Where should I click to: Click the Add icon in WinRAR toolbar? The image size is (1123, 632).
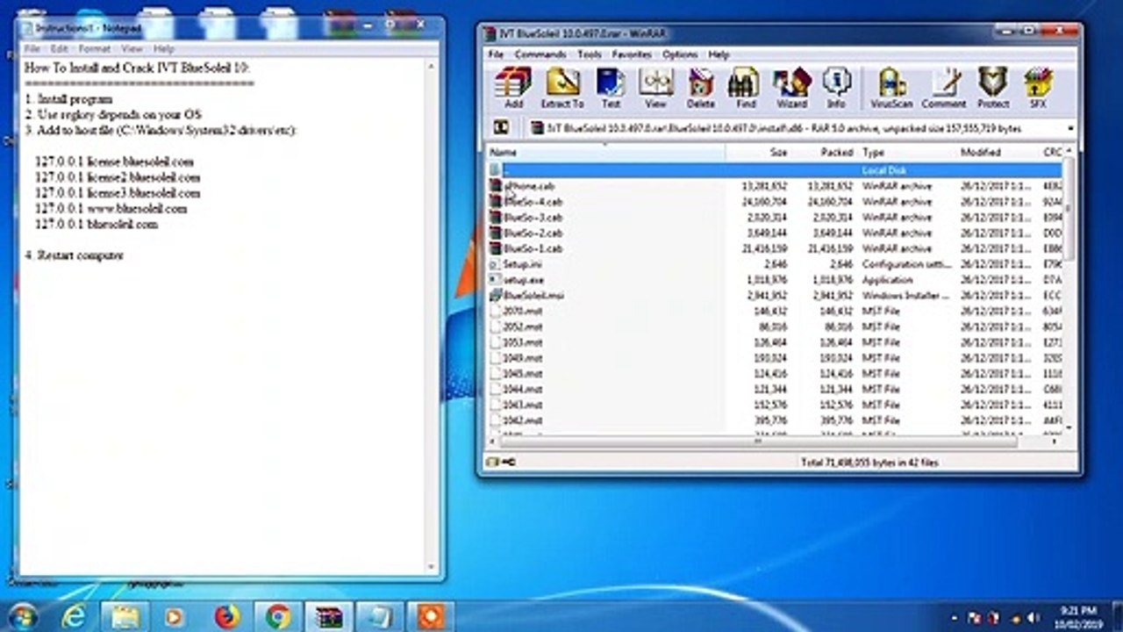(513, 89)
